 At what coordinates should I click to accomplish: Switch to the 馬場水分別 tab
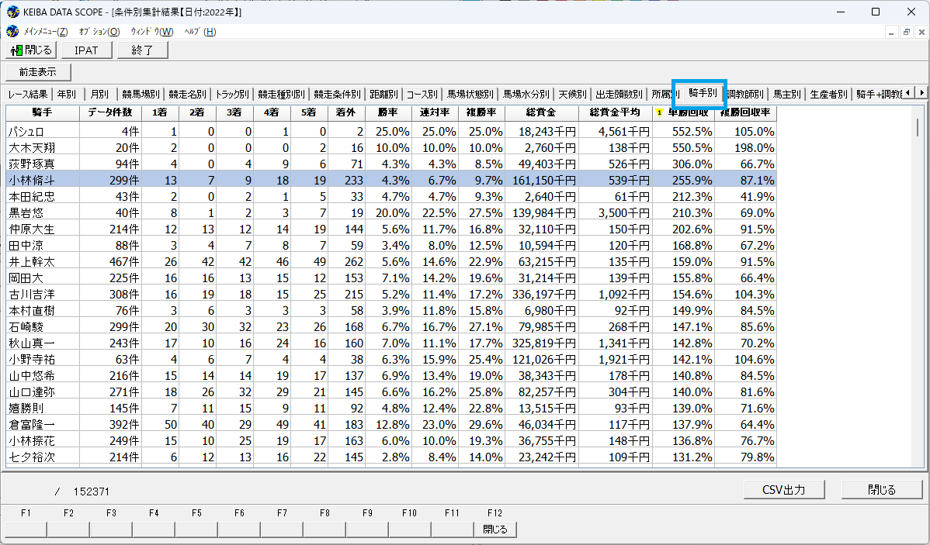526,94
